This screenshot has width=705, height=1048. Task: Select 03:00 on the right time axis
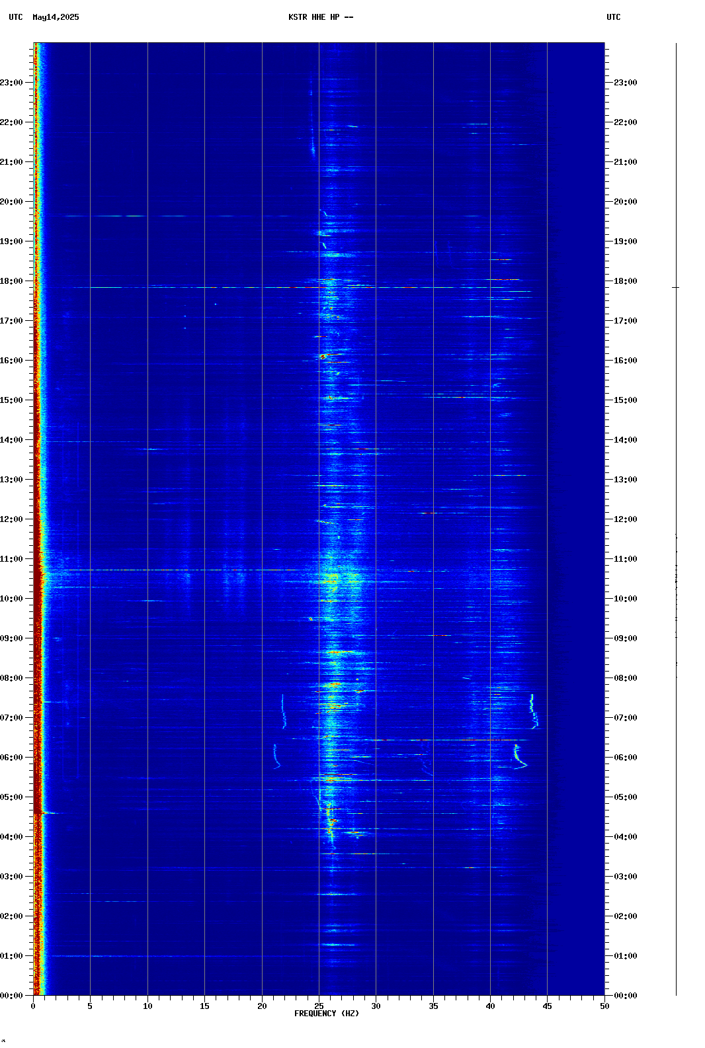(626, 877)
